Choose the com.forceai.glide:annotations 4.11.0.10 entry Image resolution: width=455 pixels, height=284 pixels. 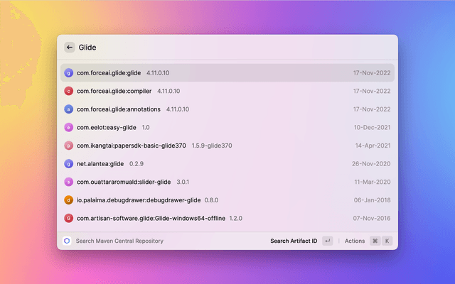click(227, 109)
